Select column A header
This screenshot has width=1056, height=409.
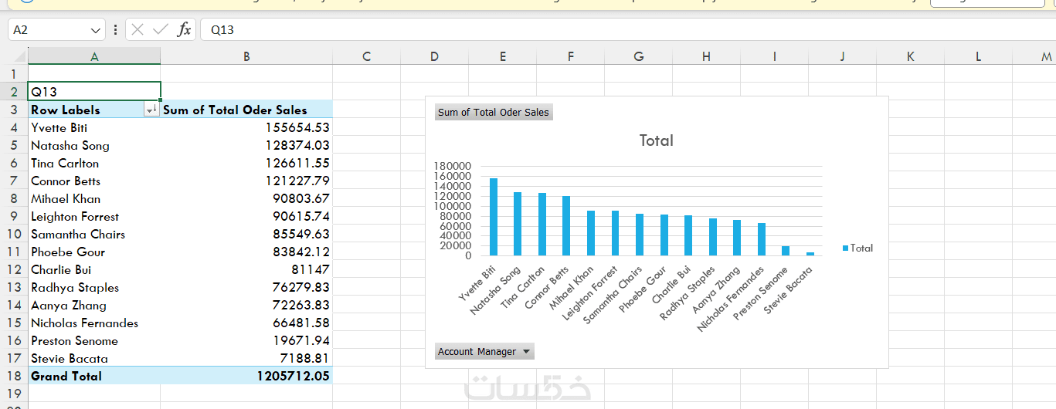point(94,56)
